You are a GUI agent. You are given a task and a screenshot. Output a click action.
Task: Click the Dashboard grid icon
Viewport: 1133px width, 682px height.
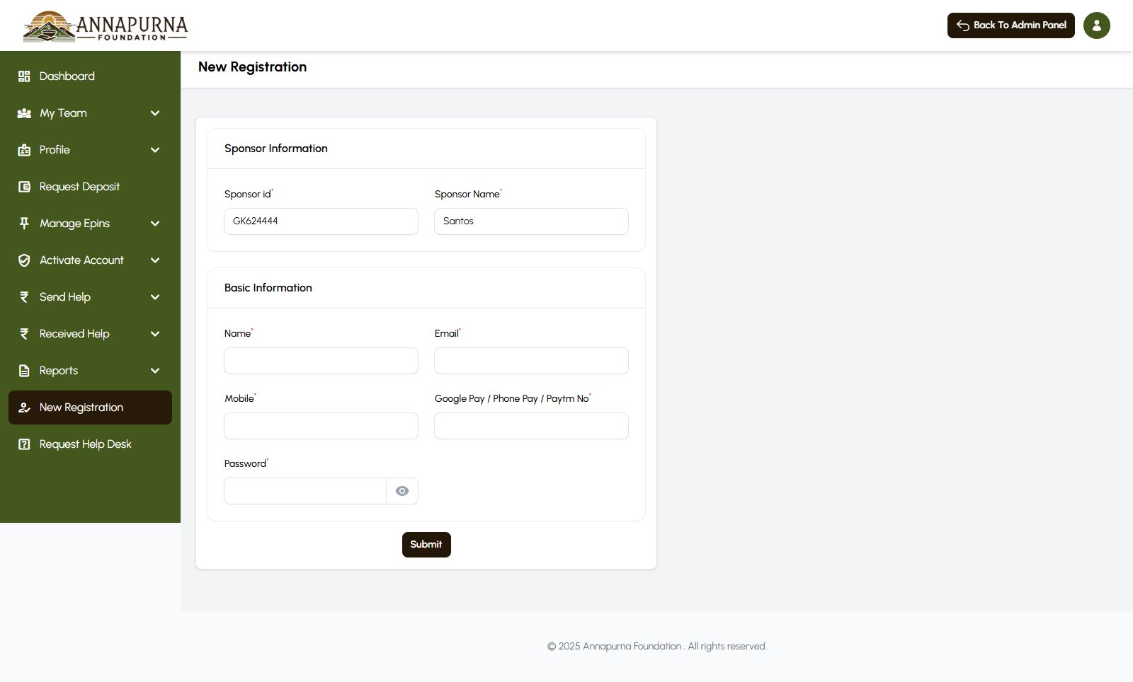tap(24, 76)
